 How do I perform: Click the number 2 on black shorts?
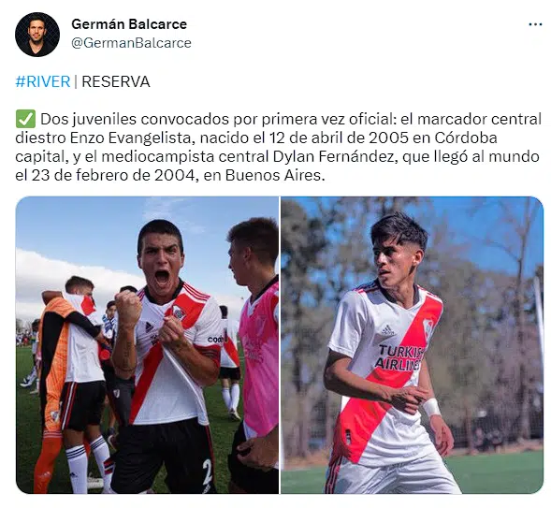(x=208, y=472)
